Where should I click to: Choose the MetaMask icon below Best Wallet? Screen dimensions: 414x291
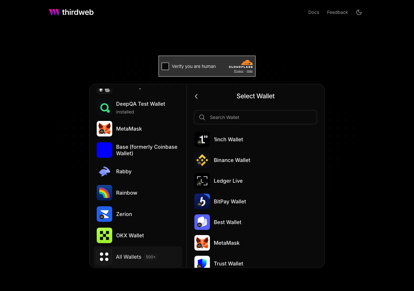[x=202, y=243]
